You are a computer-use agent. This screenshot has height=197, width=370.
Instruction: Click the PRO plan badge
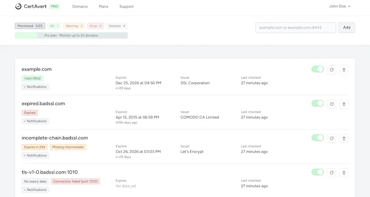pyautogui.click(x=55, y=6)
